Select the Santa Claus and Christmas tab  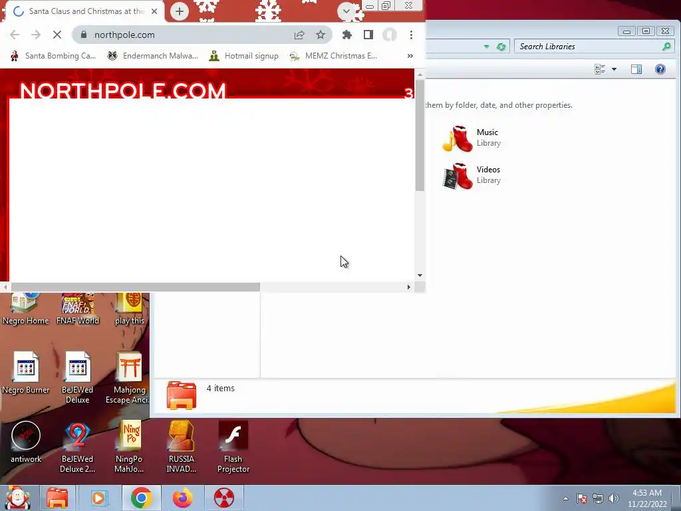tap(85, 11)
